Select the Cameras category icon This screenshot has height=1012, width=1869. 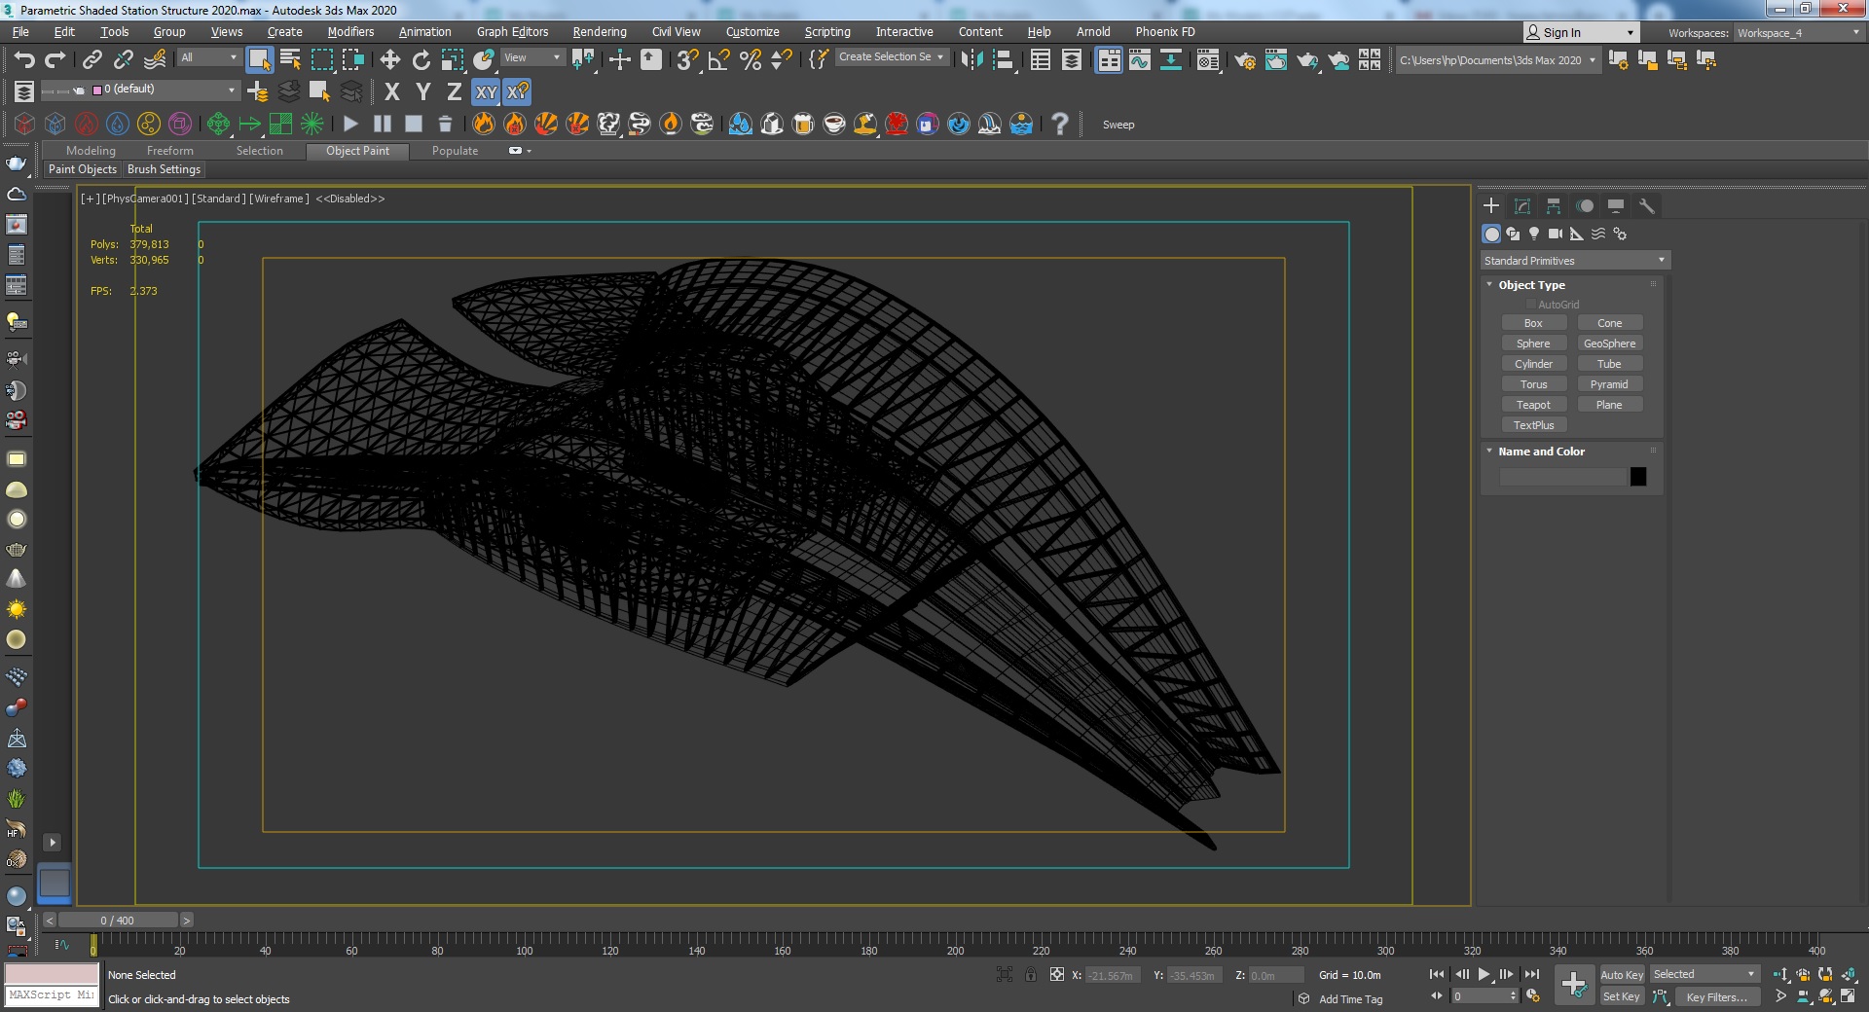tap(1555, 234)
